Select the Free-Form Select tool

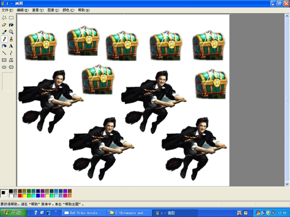click(4, 18)
